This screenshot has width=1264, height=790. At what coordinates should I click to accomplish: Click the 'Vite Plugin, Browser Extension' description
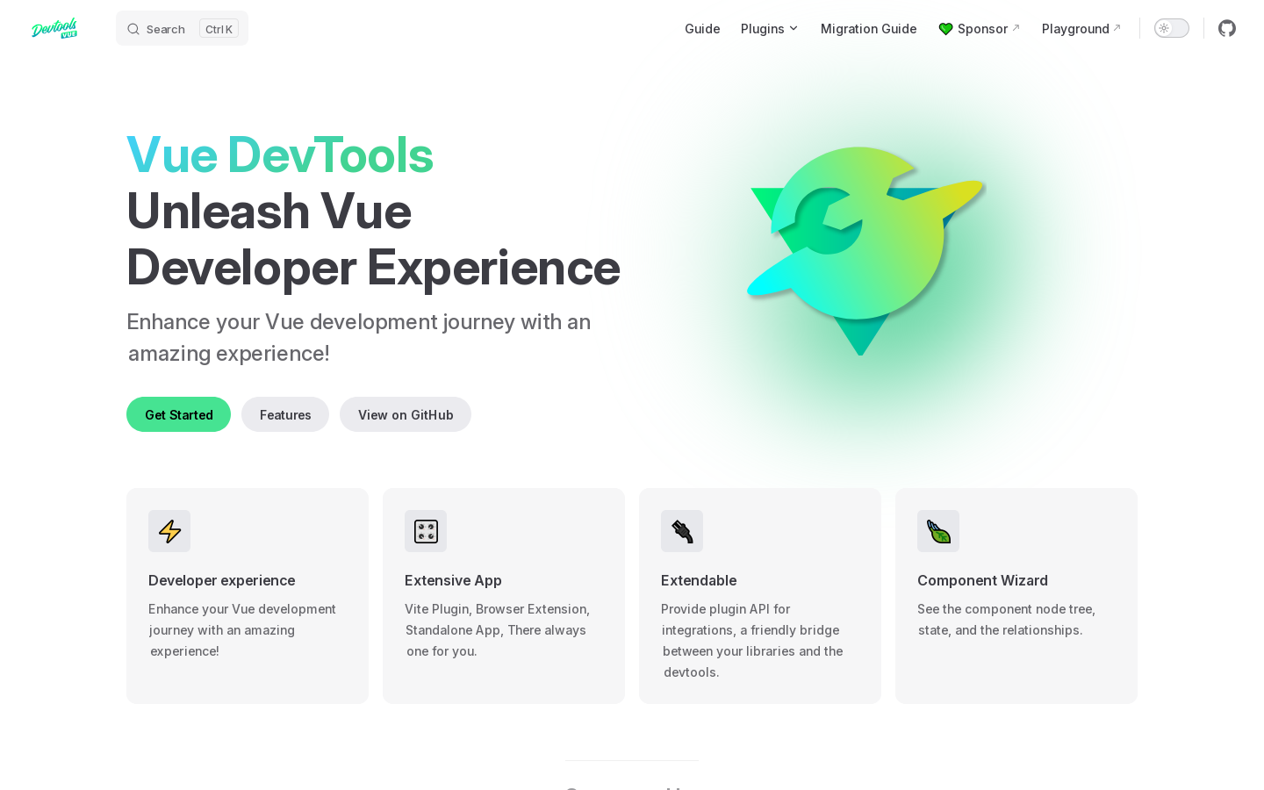pos(497,630)
